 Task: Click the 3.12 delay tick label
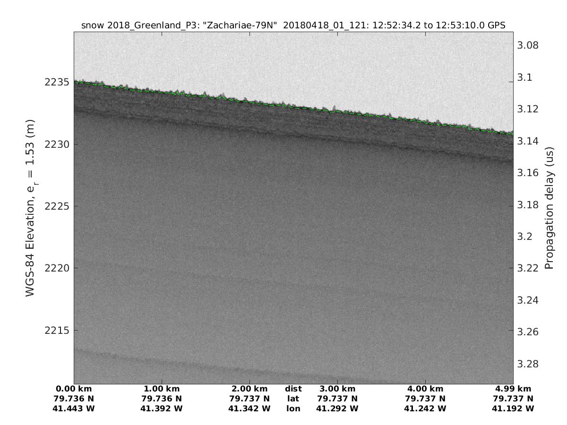pos(528,109)
